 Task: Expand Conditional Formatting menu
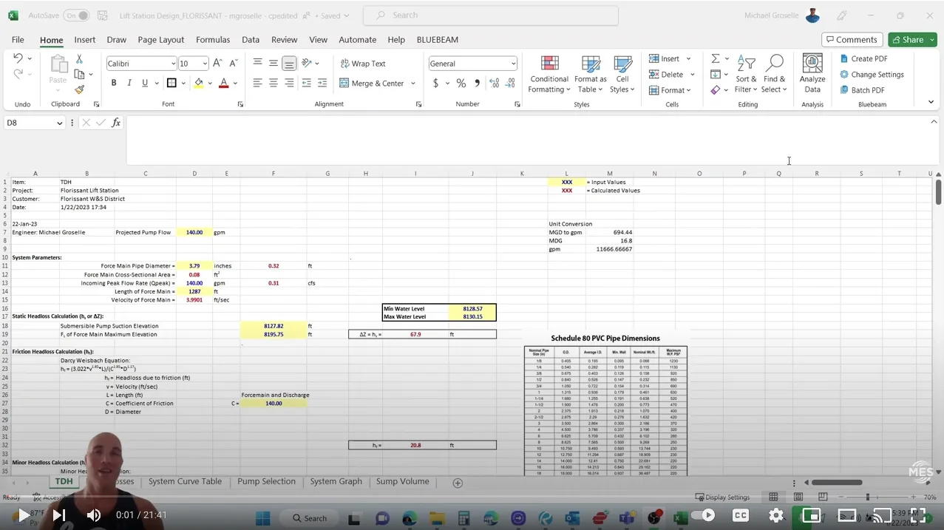point(549,74)
